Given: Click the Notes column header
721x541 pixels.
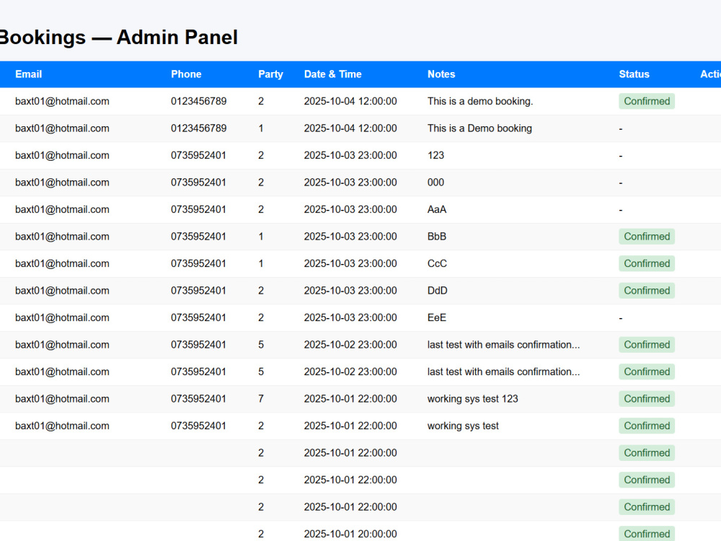Looking at the screenshot, I should (441, 74).
